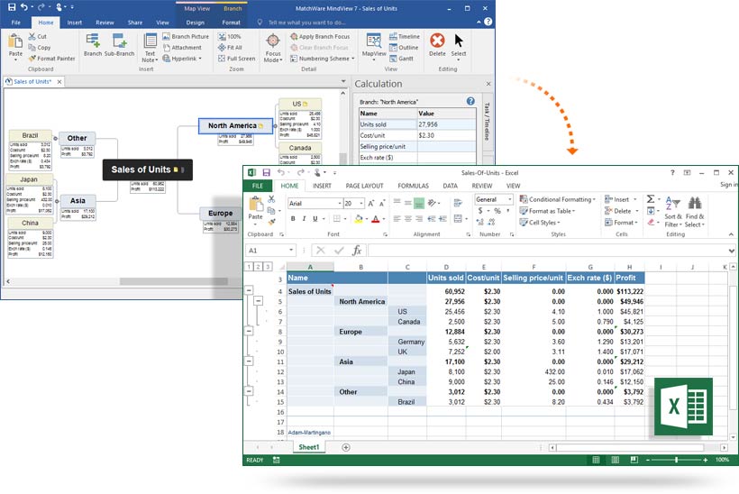Screen dimensions: 739x494
Task: Click Cut in MindView clipboard group
Action: point(37,36)
